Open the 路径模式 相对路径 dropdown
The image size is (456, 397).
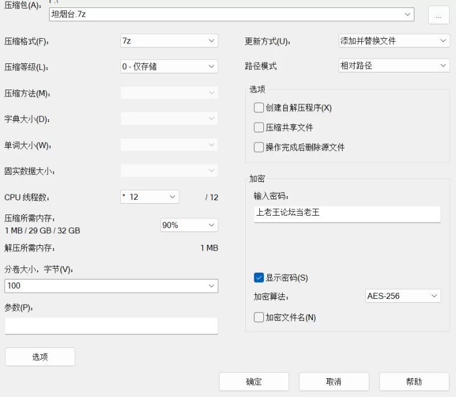(x=394, y=66)
